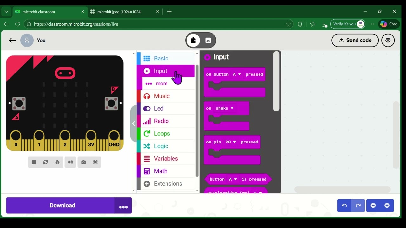Open button dropdown on 'button A is pressed' block
Image resolution: width=406 pixels, height=228 pixels.
(x=233, y=179)
